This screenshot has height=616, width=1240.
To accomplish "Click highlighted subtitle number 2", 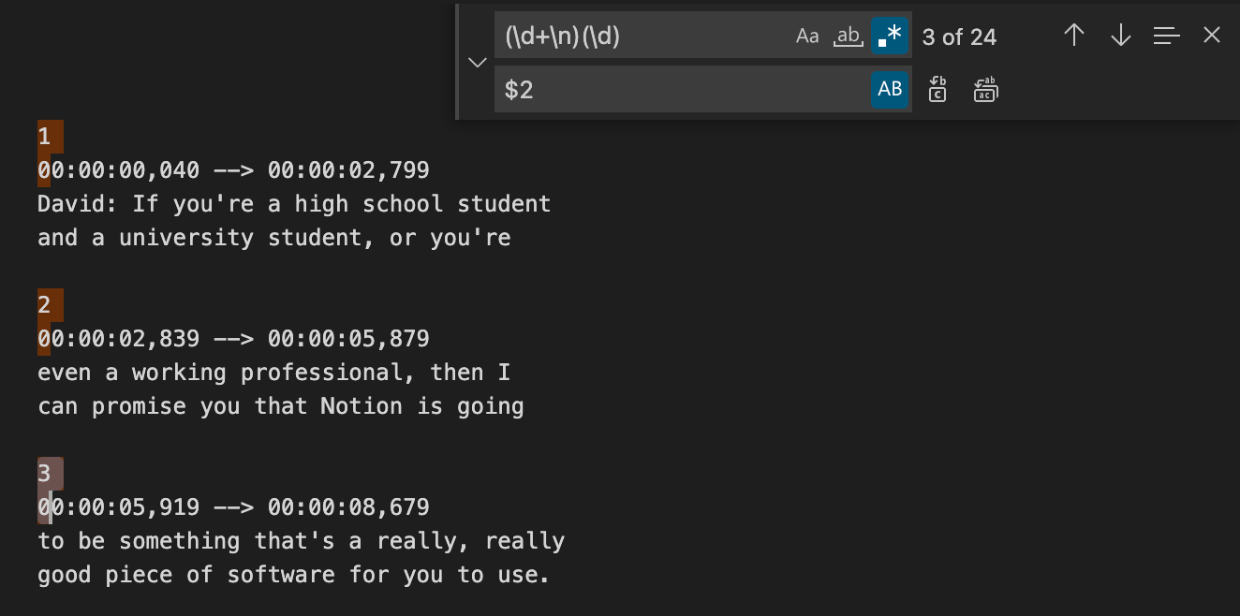I will tap(44, 305).
